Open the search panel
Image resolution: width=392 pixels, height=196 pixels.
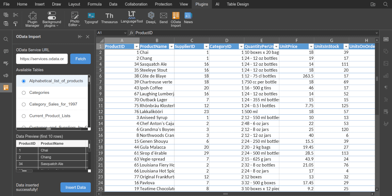(x=6, y=39)
